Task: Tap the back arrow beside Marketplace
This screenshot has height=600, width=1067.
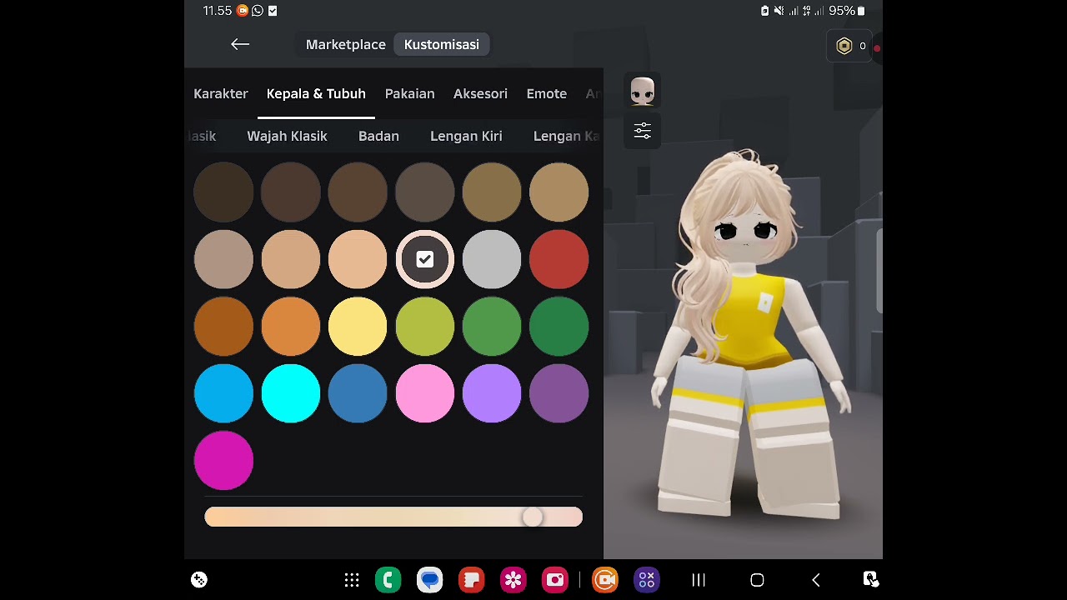Action: click(x=240, y=44)
